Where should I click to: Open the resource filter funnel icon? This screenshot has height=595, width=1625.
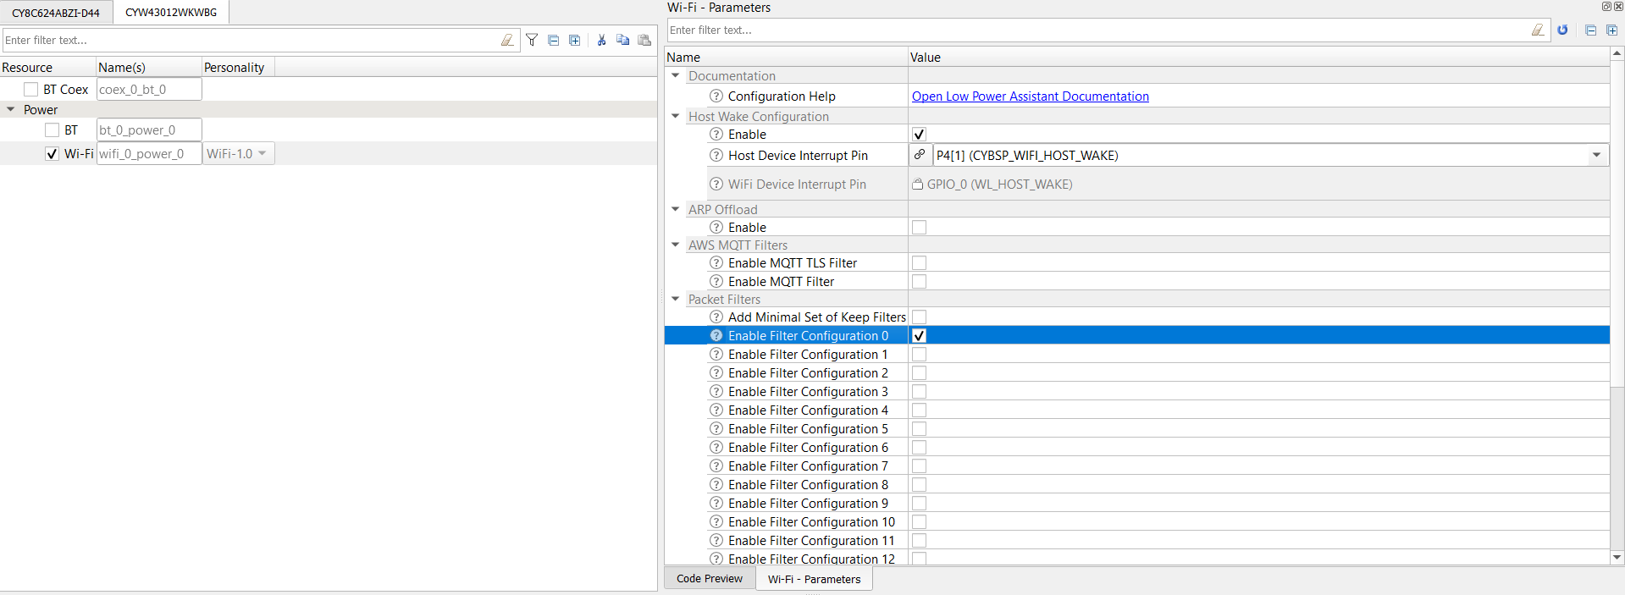[x=532, y=40]
